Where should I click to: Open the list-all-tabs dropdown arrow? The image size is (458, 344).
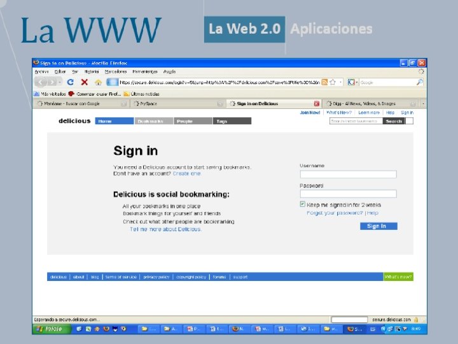pyautogui.click(x=423, y=104)
